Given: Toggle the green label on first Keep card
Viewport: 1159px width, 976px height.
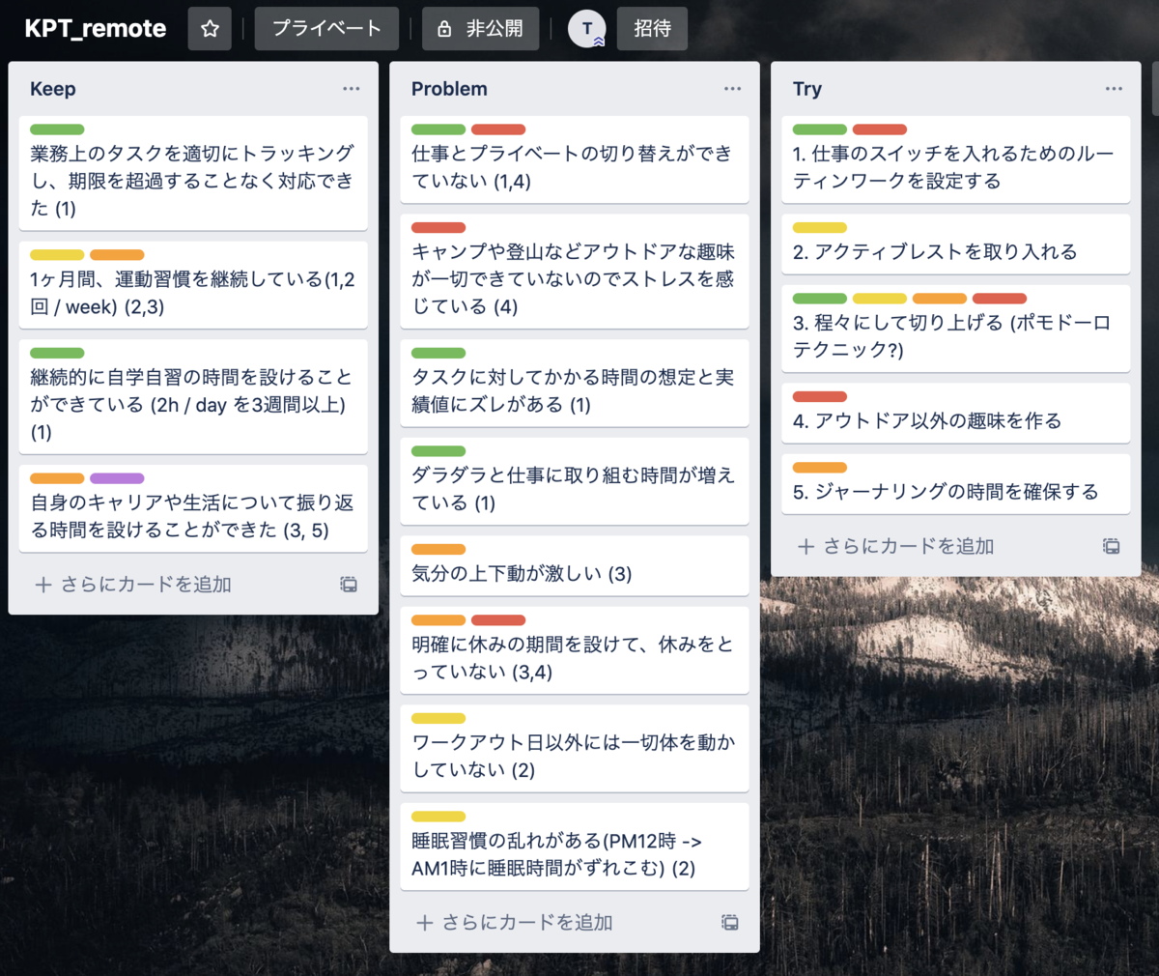Looking at the screenshot, I should (x=57, y=129).
